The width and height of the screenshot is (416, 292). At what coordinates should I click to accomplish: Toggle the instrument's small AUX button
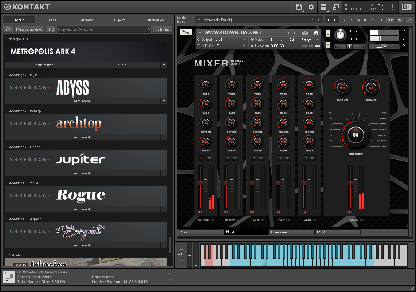pyautogui.click(x=404, y=40)
